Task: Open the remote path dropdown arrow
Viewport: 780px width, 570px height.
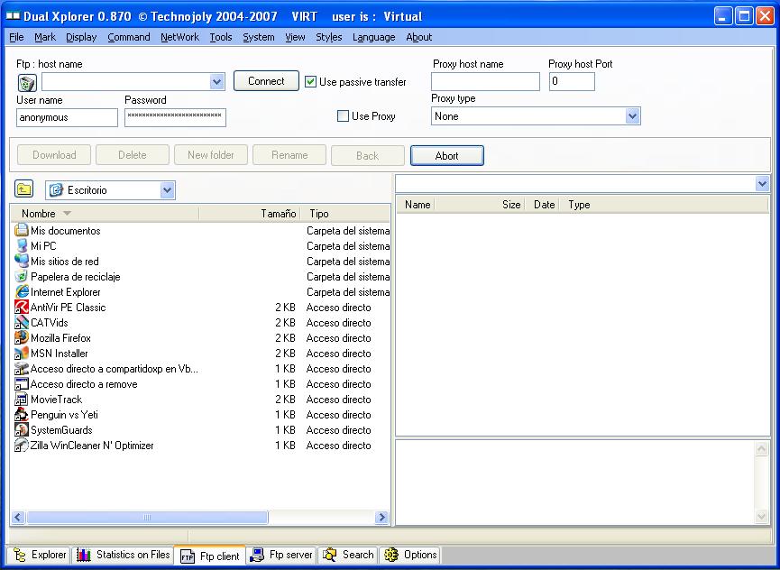Action: tap(762, 184)
